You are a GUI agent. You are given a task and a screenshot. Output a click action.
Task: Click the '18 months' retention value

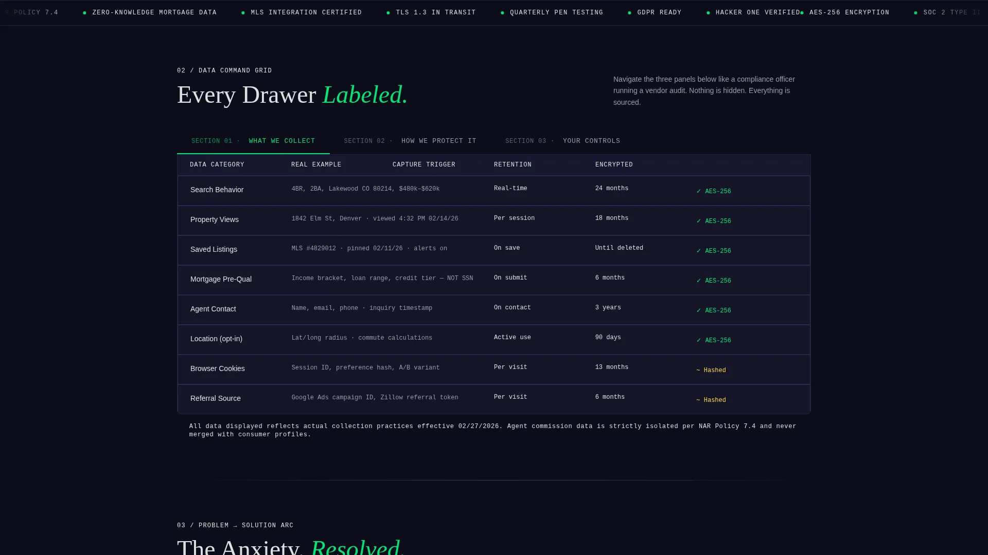(612, 218)
